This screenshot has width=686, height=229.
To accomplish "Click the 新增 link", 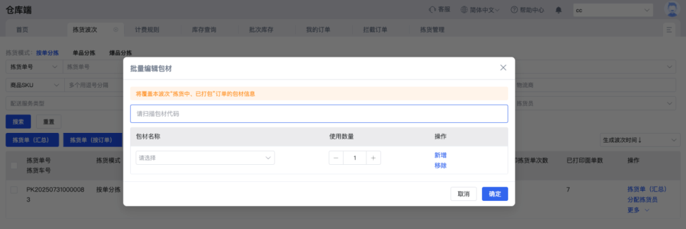I will [x=441, y=155].
